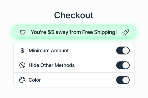Viewport: 148px width, 98px height.
Task: Click the color palette icon
Action: 22,80
